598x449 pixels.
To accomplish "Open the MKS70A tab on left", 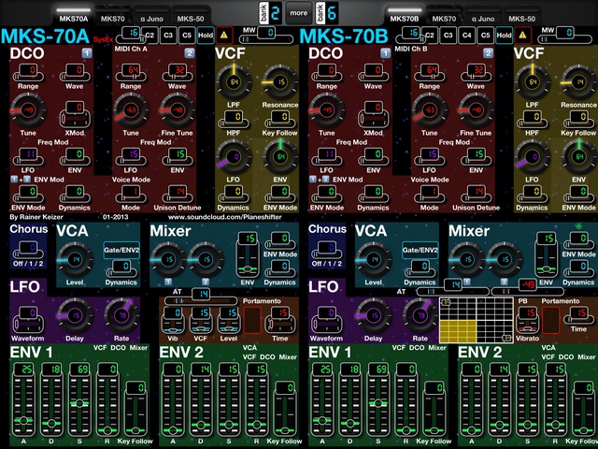I will (74, 16).
